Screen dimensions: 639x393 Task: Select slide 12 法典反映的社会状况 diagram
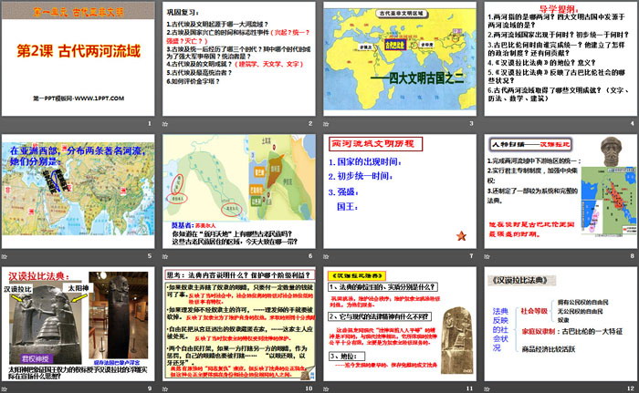click(x=560, y=324)
